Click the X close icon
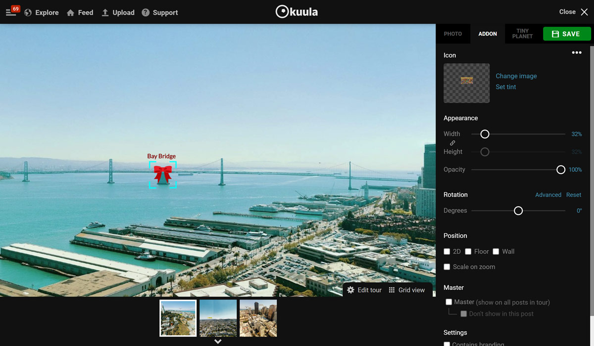The height and width of the screenshot is (346, 594). [x=584, y=12]
